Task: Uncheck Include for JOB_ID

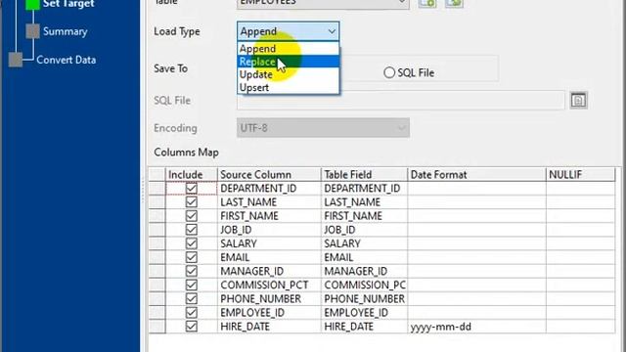Action: (x=192, y=230)
